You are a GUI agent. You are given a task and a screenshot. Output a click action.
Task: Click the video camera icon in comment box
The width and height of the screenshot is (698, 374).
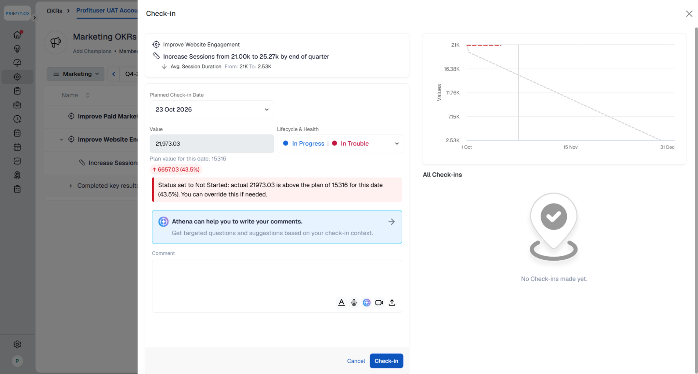pos(379,303)
